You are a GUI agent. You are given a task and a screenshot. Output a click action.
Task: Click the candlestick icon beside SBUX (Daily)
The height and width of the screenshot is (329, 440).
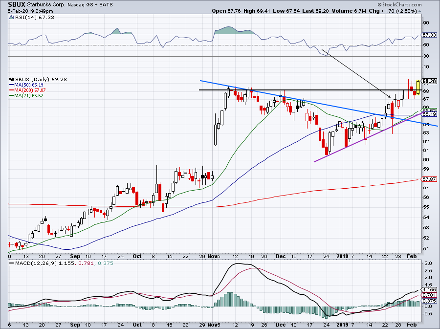point(12,79)
